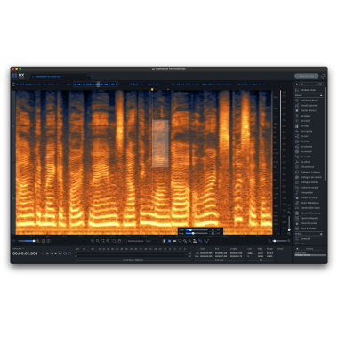Adjust the upper slider in tool popup

click(197, 230)
